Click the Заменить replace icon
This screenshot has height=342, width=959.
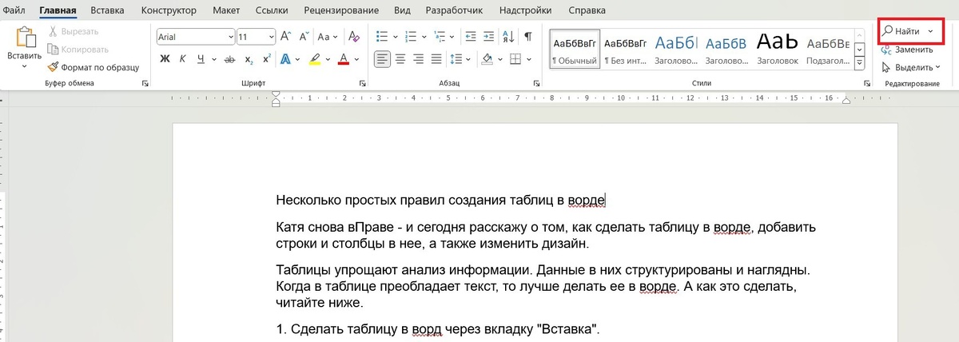pos(887,49)
